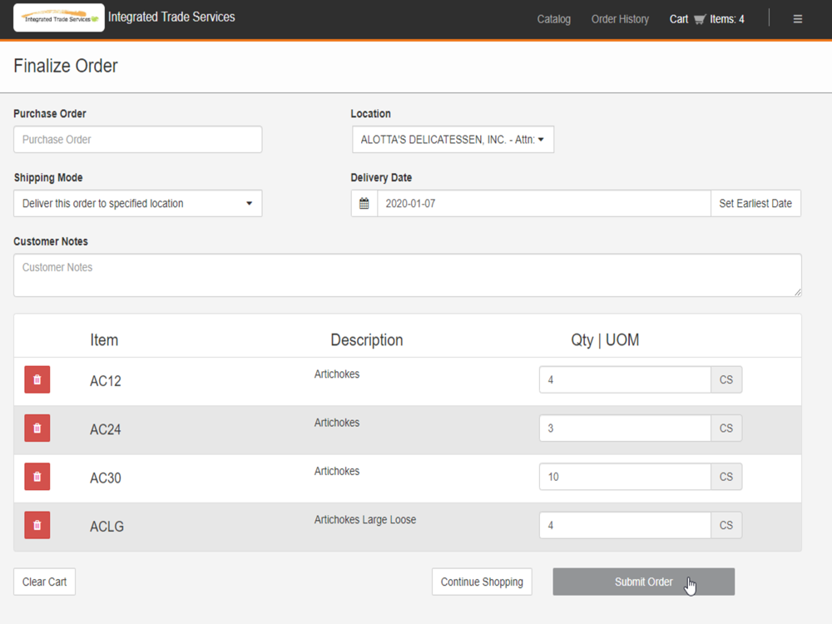Delete the AC30 artichokes line
The width and height of the screenshot is (832, 624).
pos(37,477)
